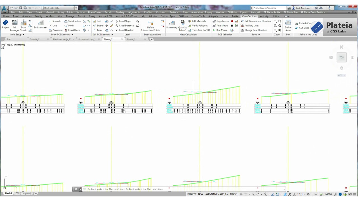Click Quantity Takeoff
The height and width of the screenshot is (201, 358).
pos(182,25)
